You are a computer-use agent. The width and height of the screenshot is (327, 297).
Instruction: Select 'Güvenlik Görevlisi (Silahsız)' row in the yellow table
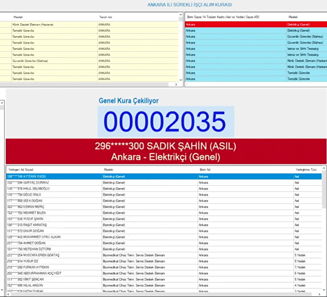point(89,61)
